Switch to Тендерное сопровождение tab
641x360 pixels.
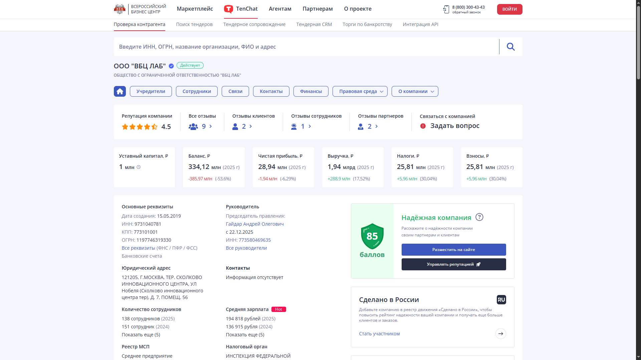[254, 24]
